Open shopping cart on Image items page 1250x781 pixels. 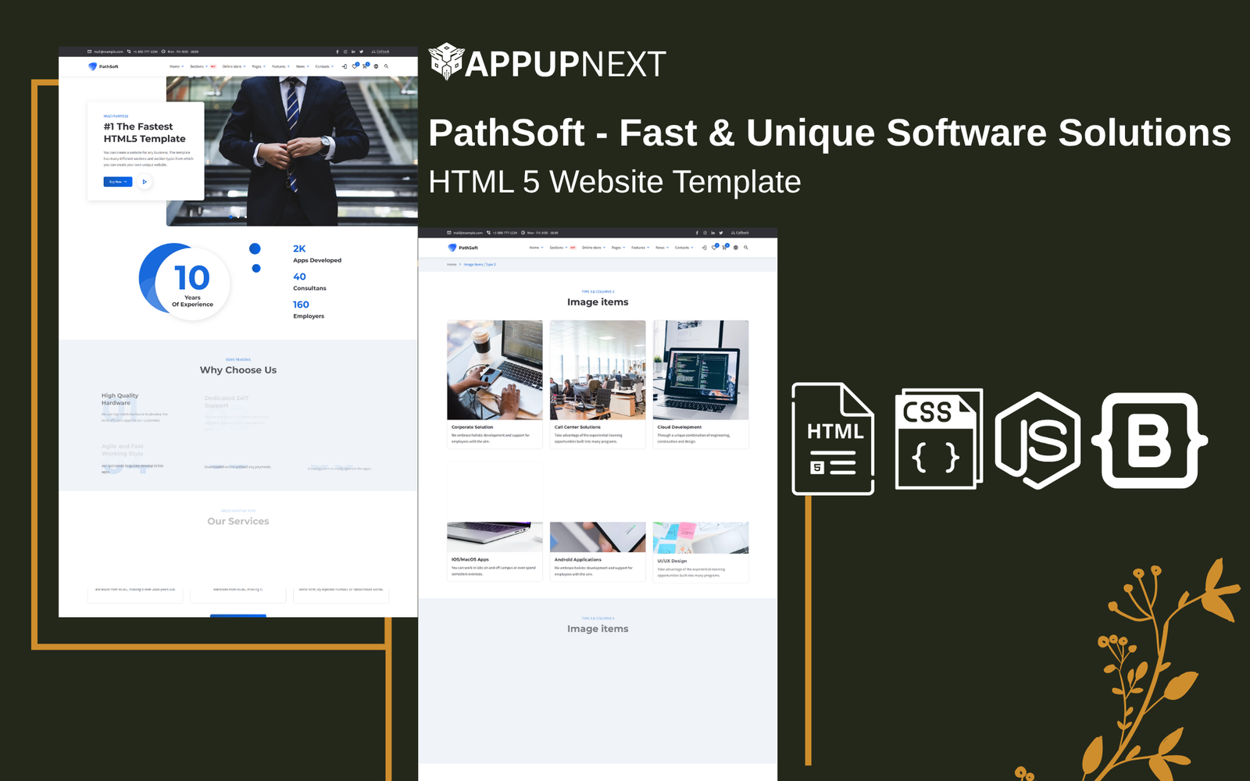coord(724,248)
